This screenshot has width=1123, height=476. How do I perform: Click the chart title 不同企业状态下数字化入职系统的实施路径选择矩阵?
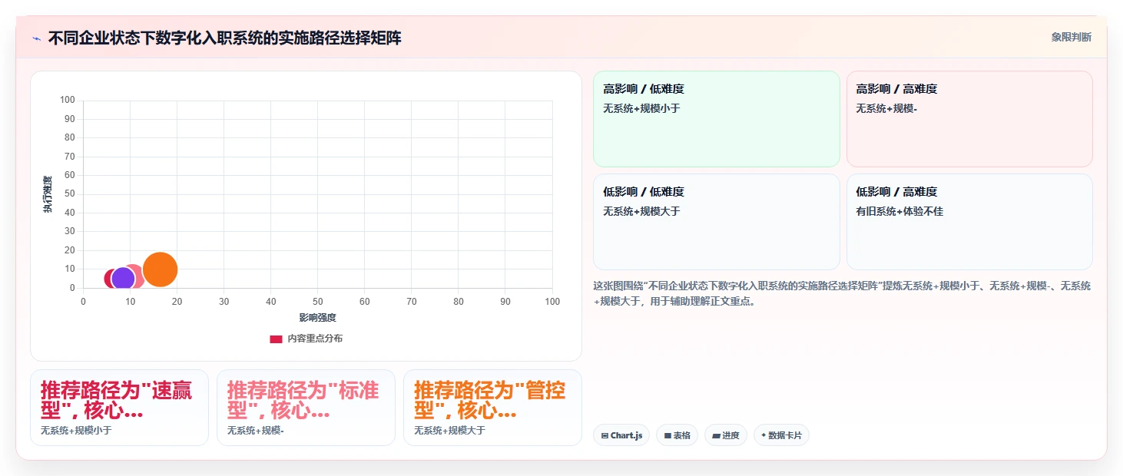pyautogui.click(x=224, y=38)
